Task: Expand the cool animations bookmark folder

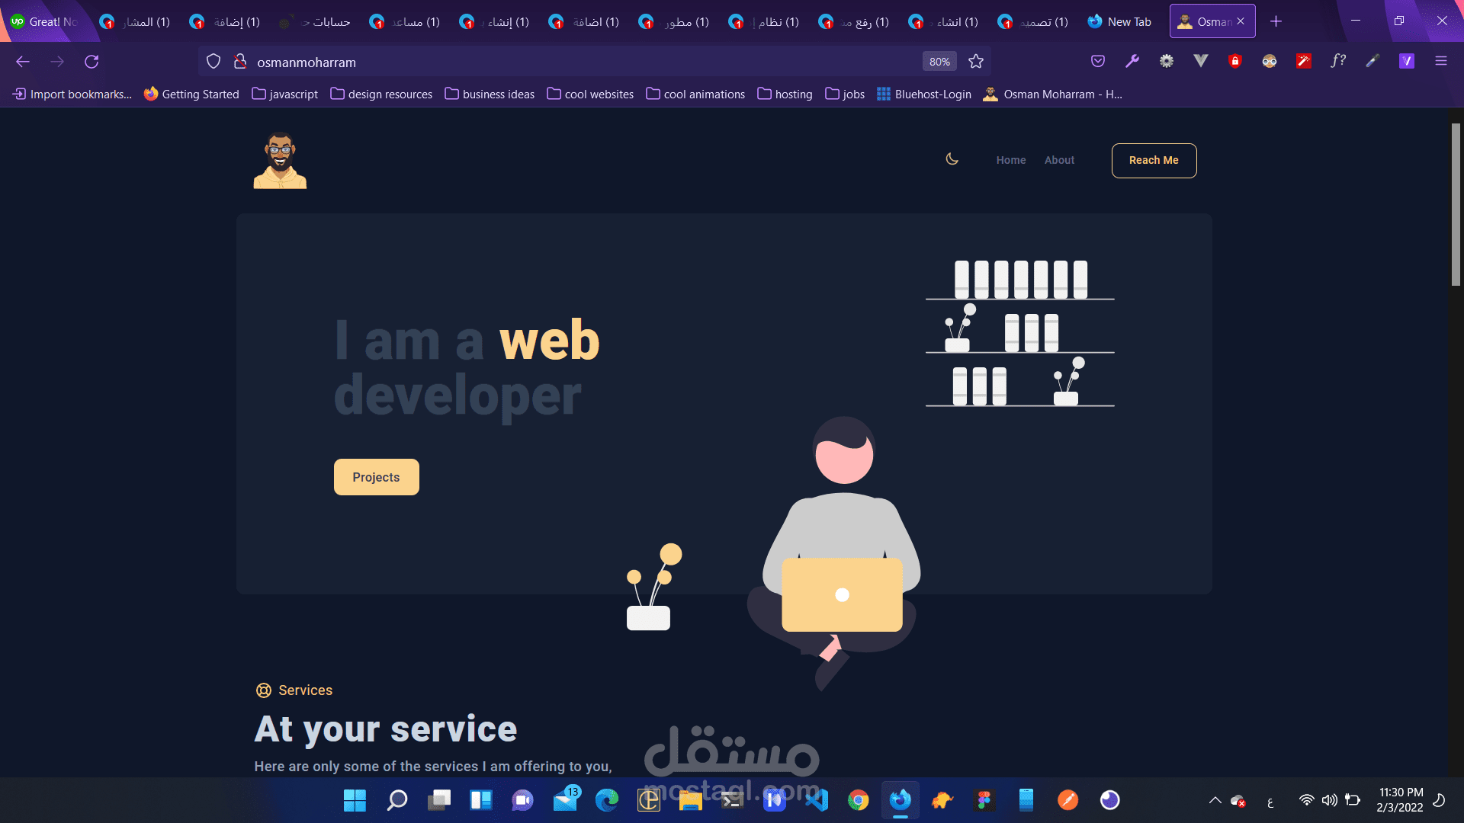Action: click(695, 94)
